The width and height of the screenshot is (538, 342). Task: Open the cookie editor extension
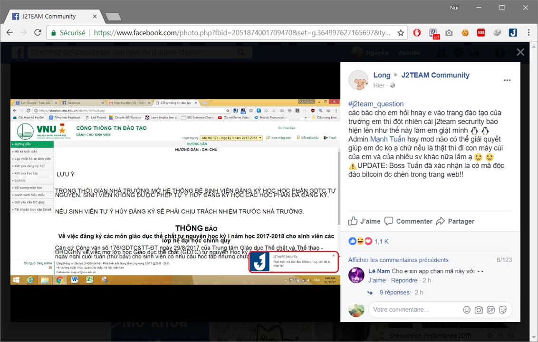tap(465, 33)
